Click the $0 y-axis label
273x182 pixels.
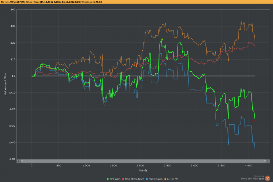[14, 76]
